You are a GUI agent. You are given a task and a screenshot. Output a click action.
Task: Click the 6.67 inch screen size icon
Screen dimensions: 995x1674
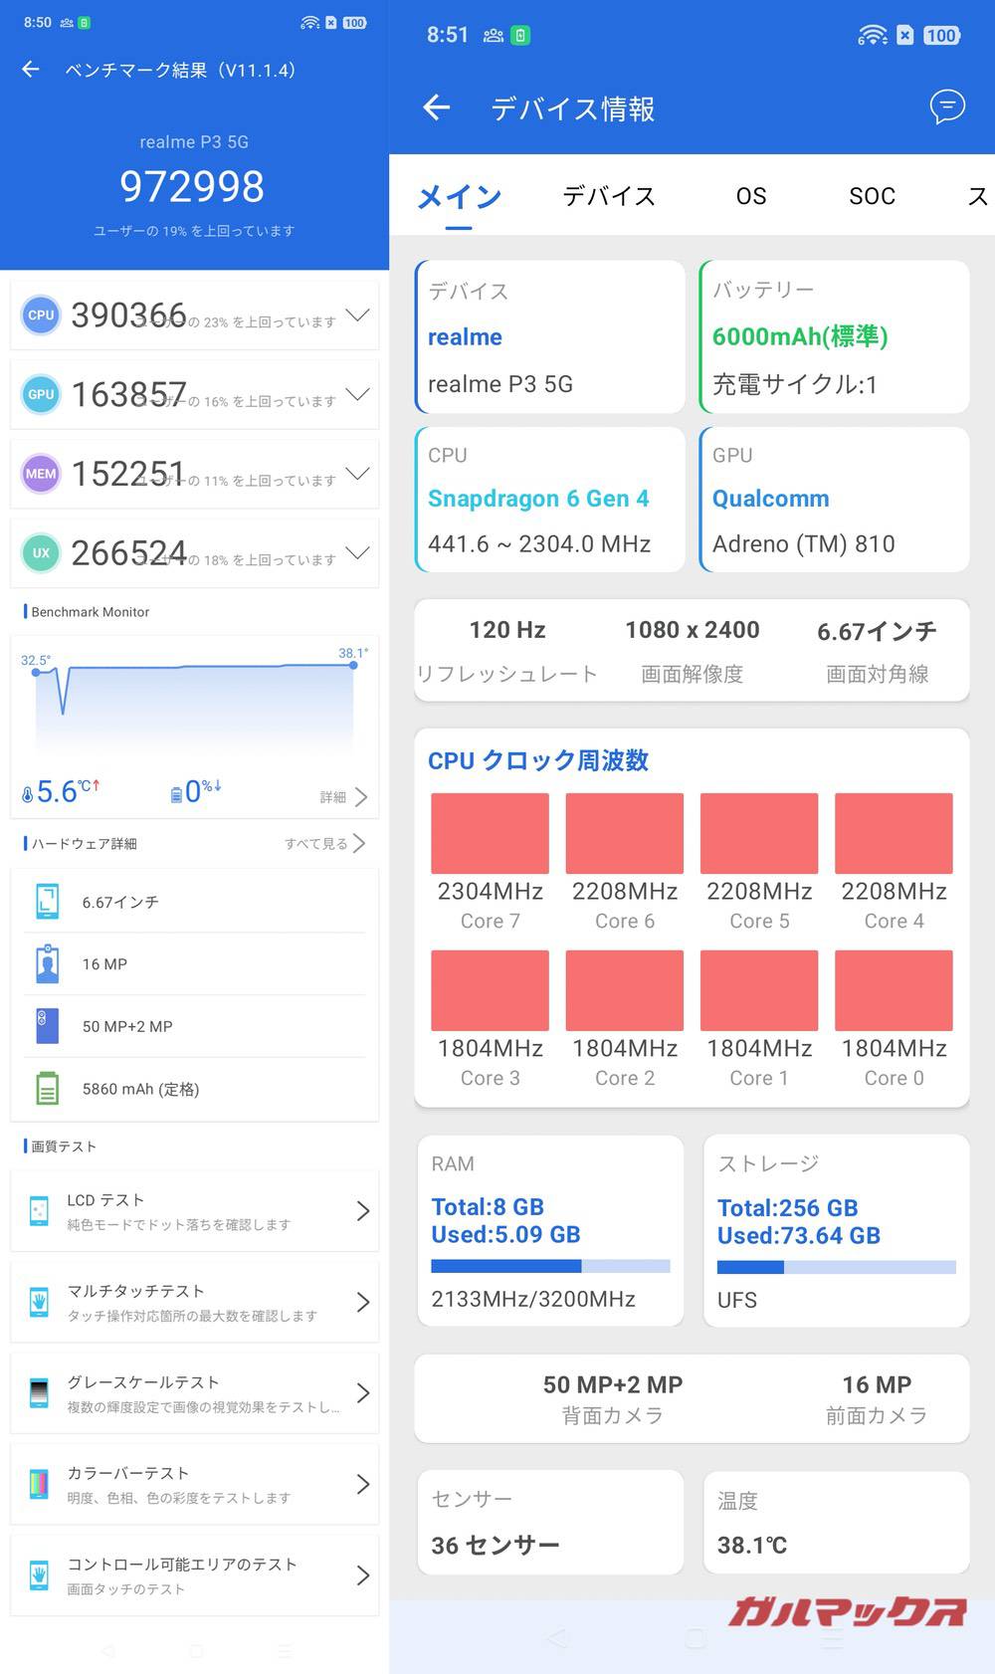coord(47,901)
